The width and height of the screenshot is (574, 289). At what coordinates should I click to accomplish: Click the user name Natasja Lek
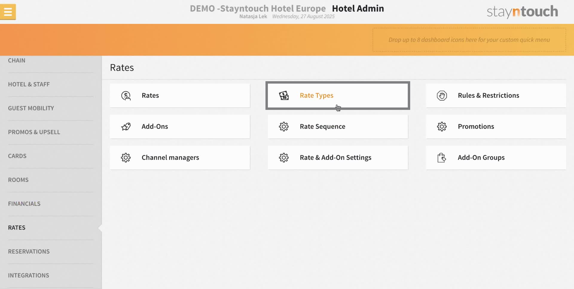tap(253, 16)
